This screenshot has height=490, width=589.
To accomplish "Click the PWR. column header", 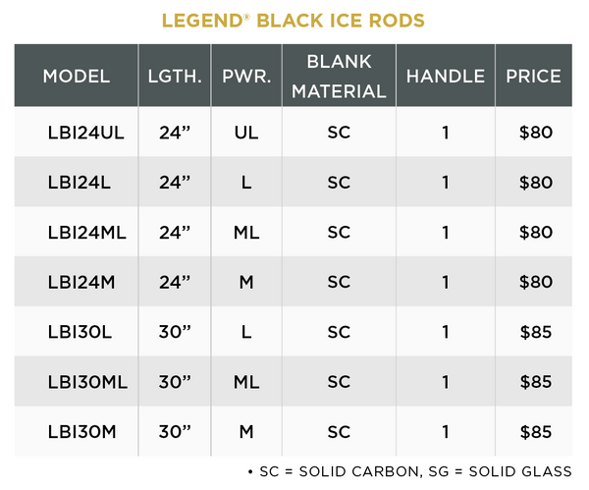I will (x=246, y=76).
